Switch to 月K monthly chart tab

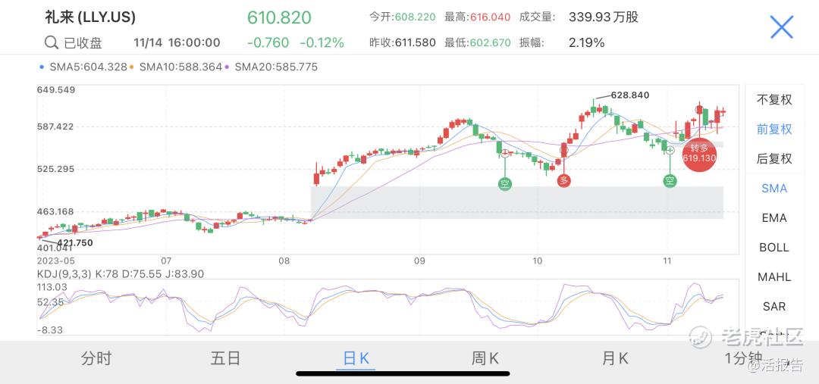click(615, 358)
